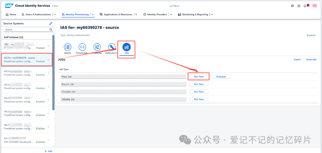Open notifications bell icon
Image resolution: width=322 pixels, height=153 pixels.
tap(305, 6)
